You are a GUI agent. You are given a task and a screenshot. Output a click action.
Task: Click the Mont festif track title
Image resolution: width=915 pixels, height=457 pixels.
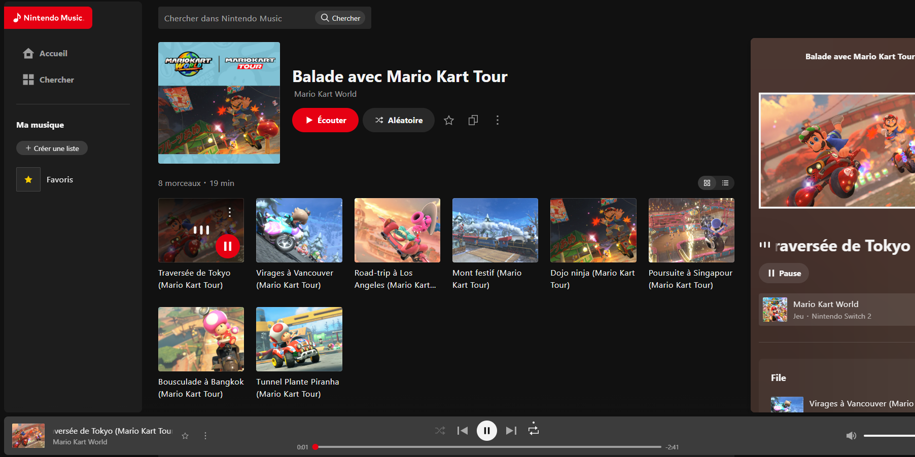click(x=487, y=279)
